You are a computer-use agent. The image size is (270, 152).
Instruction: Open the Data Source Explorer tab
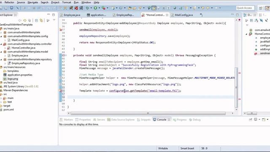(121, 119)
